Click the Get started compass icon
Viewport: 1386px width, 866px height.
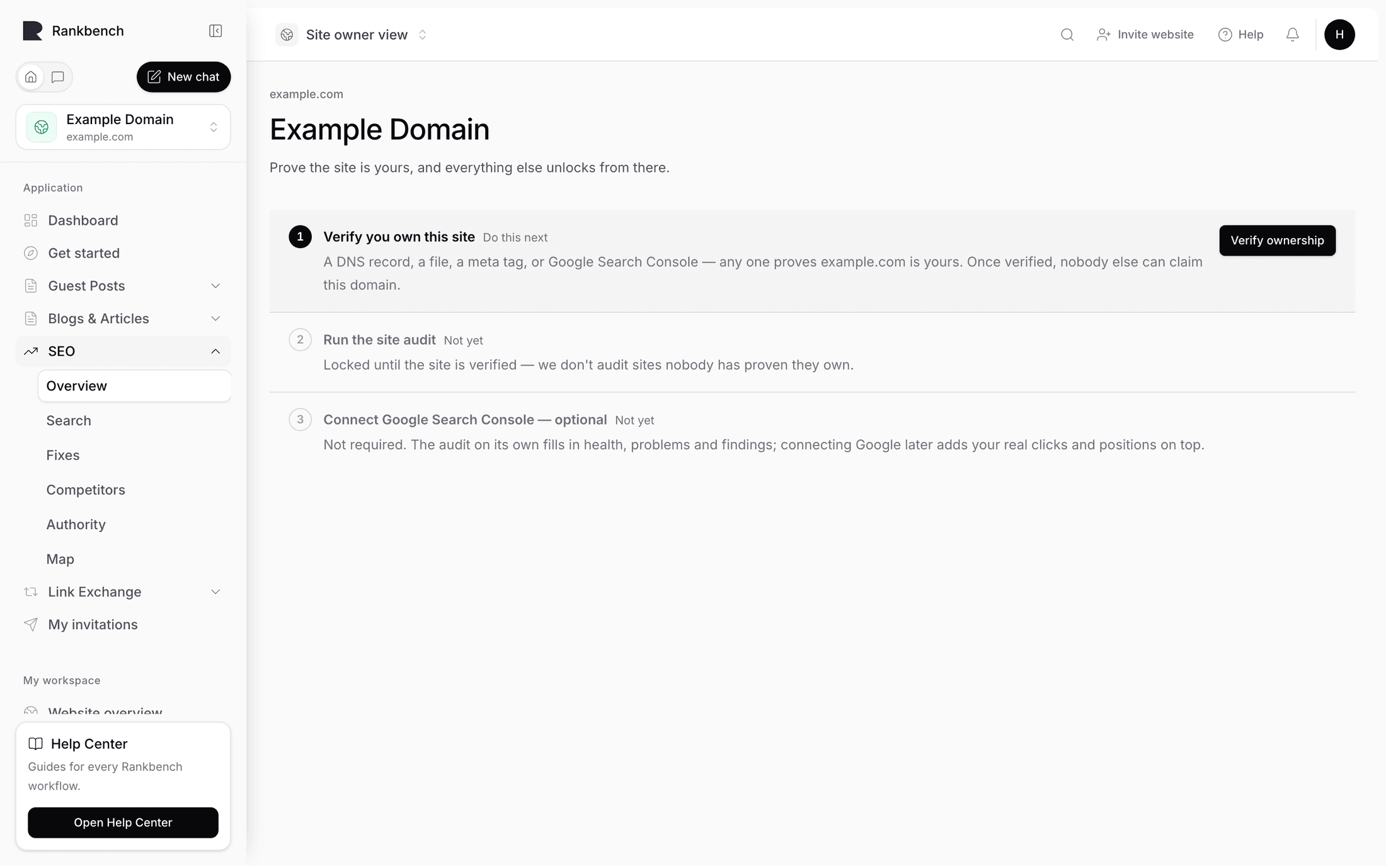(31, 253)
